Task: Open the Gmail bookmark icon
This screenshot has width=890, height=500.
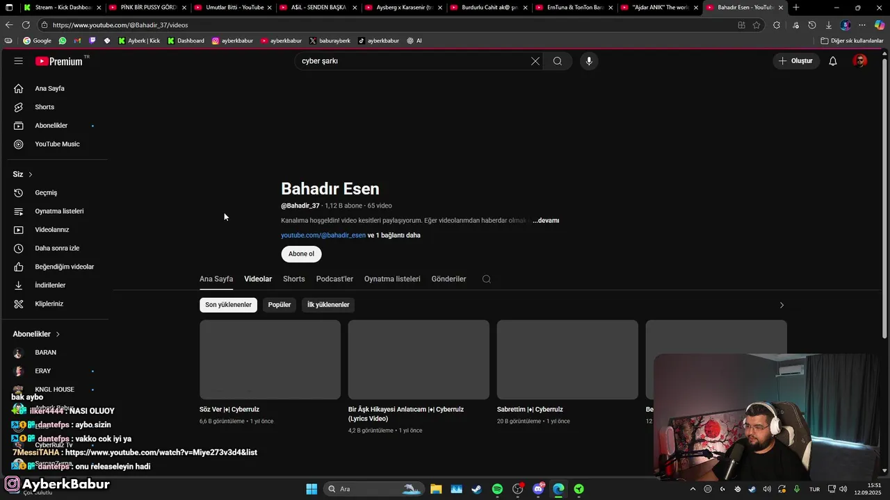Action: pyautogui.click(x=78, y=40)
